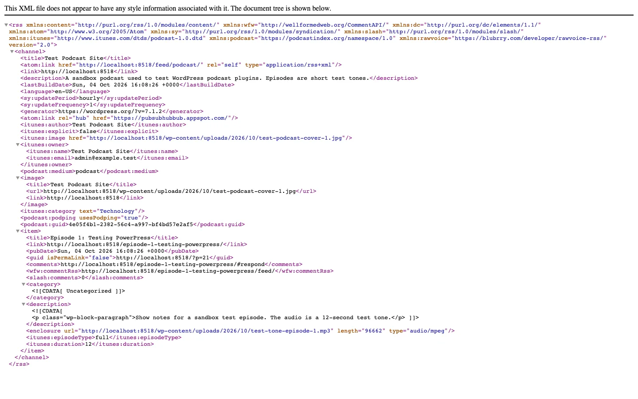Click the wfw:commentRss feed URL
638x399 pixels.
coord(178,271)
